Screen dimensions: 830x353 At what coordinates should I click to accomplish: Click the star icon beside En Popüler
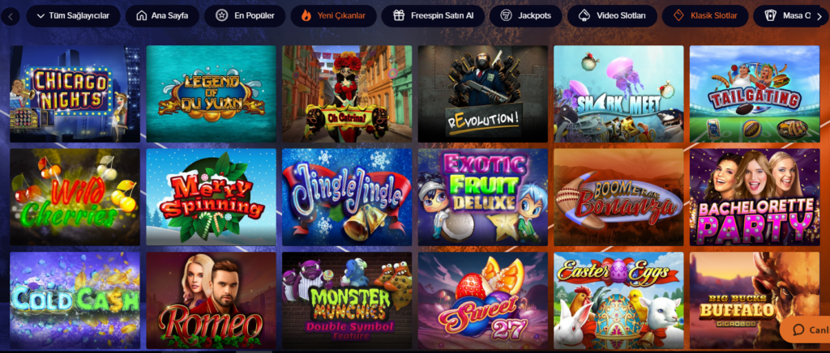(222, 16)
